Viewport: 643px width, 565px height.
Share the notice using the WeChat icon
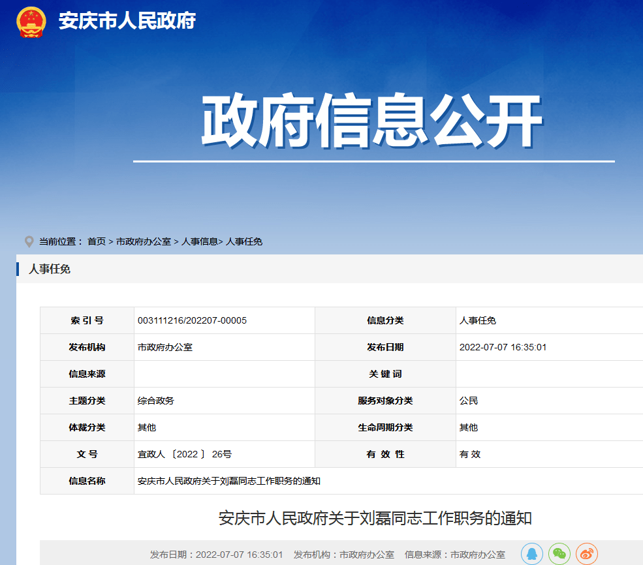[559, 554]
